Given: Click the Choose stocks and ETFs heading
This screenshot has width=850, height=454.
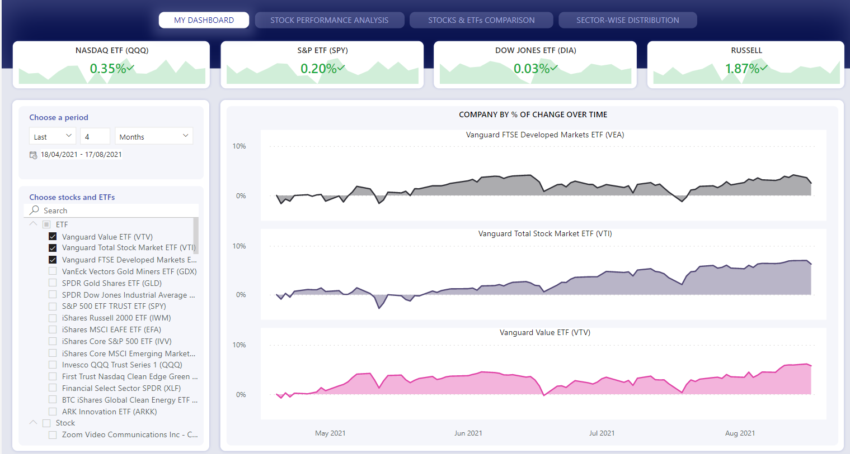Looking at the screenshot, I should [x=72, y=197].
